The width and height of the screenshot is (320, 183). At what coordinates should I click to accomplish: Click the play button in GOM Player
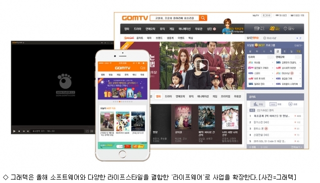(14, 131)
